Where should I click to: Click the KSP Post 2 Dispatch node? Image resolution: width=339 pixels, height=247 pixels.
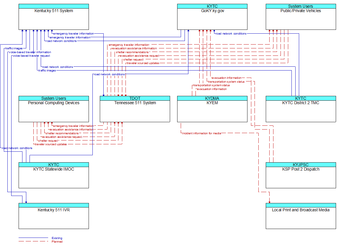point(301,175)
